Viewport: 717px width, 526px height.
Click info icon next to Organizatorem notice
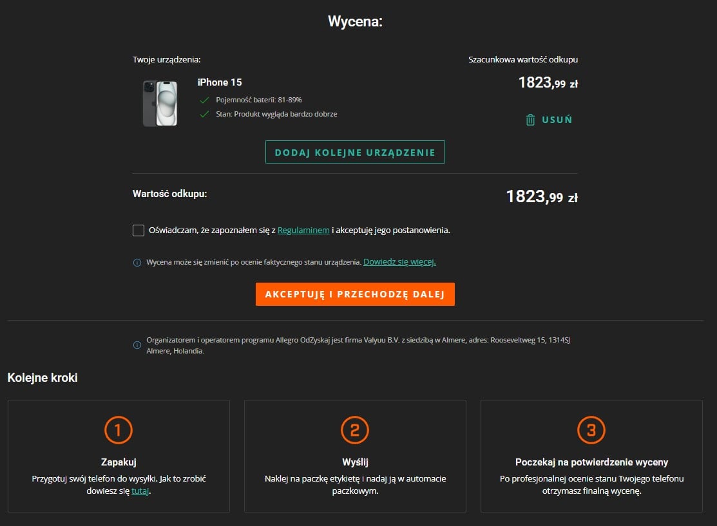137,345
